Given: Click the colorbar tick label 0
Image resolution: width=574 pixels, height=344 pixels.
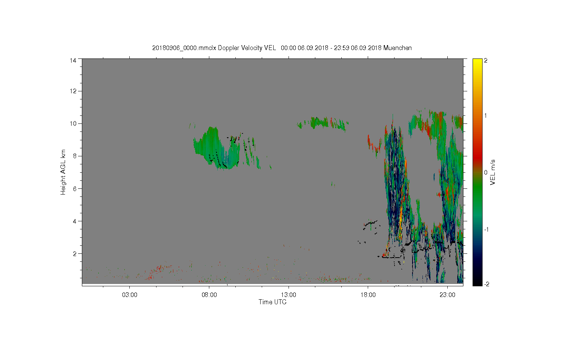Looking at the screenshot, I should (486, 172).
